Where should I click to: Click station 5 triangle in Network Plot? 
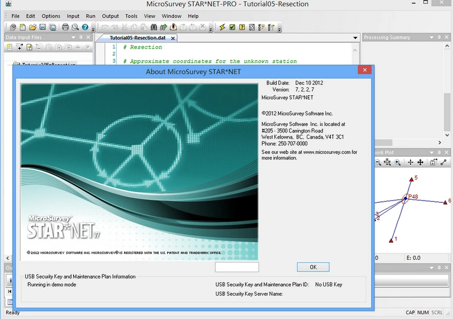[x=412, y=179]
